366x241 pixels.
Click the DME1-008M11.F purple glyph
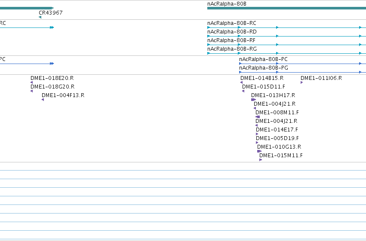click(258, 117)
